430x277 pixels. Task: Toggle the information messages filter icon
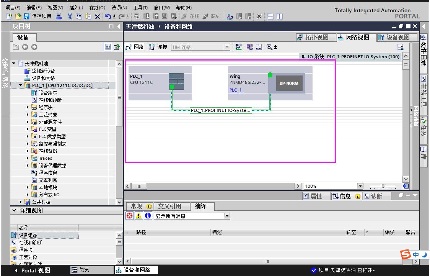pyautogui.click(x=148, y=216)
